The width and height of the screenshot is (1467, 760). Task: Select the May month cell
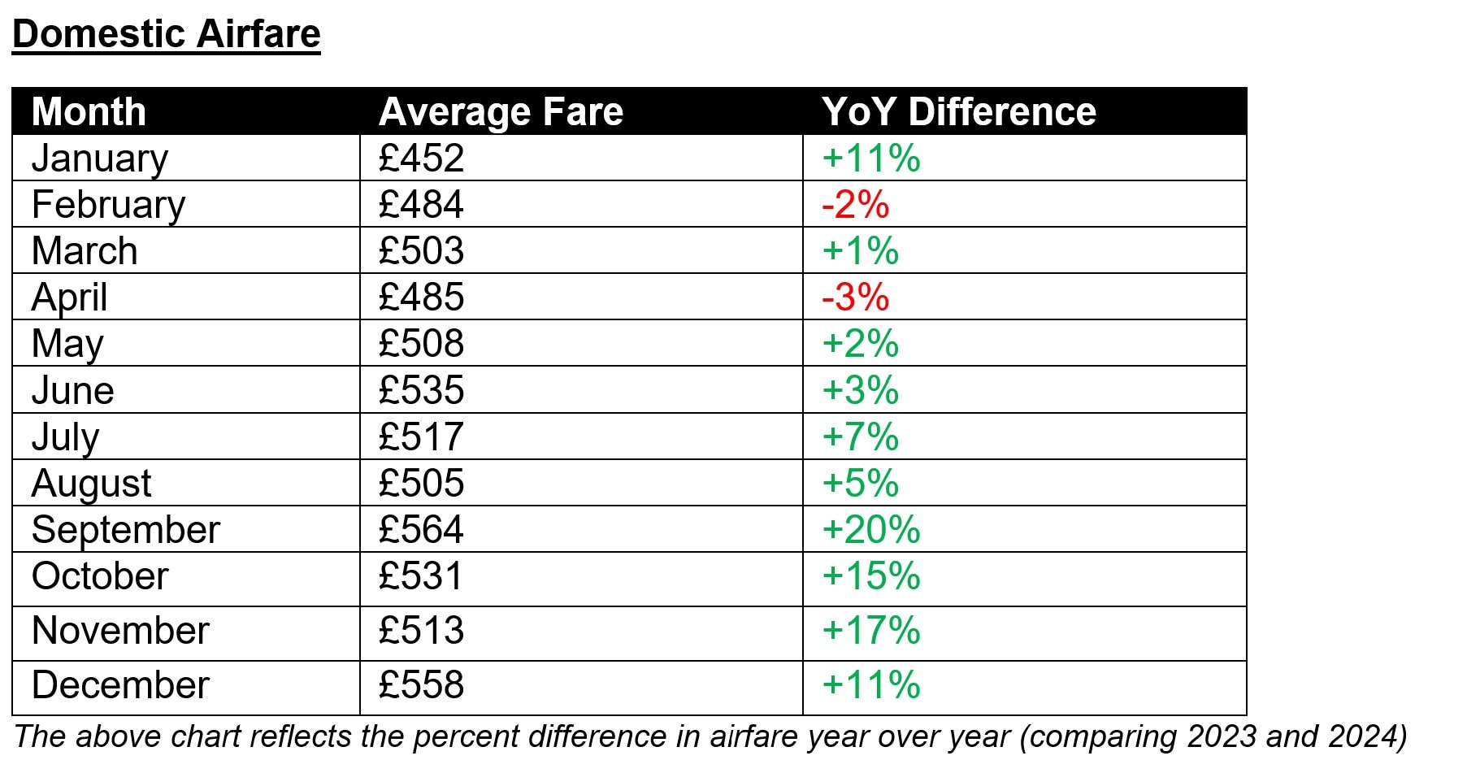coord(67,343)
